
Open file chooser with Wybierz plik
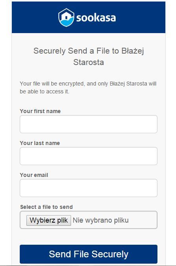(x=49, y=220)
